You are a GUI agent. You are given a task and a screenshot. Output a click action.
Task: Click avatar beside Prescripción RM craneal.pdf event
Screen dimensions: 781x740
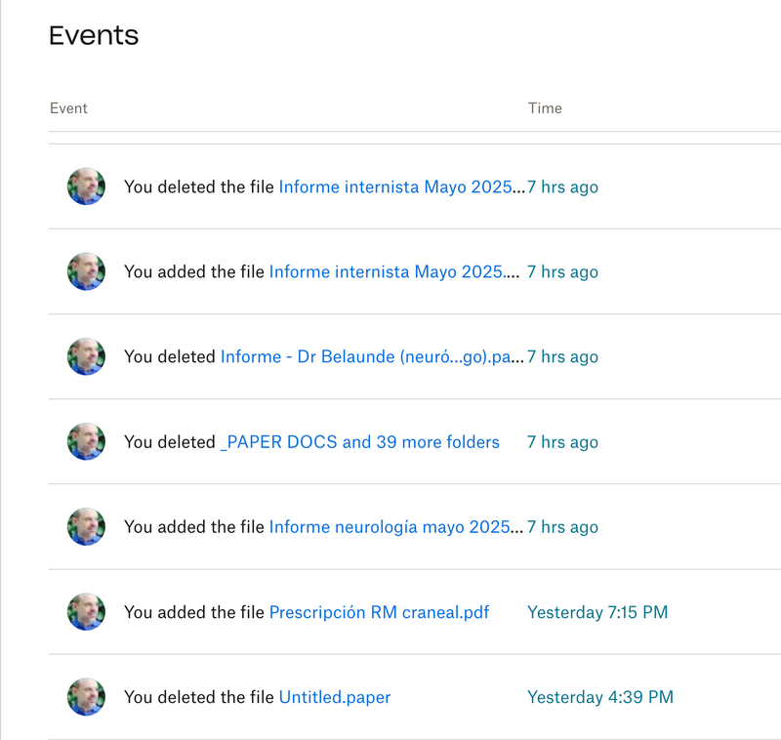[86, 612]
